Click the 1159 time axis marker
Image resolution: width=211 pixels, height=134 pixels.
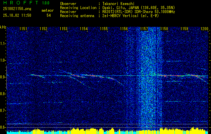(184, 29)
